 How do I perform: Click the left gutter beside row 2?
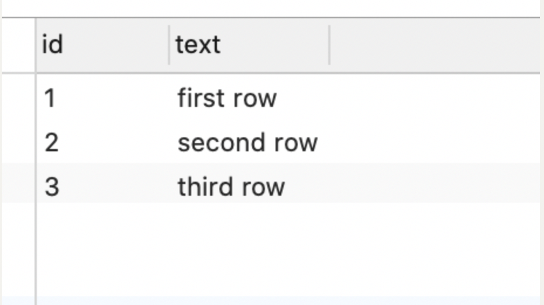coord(18,143)
